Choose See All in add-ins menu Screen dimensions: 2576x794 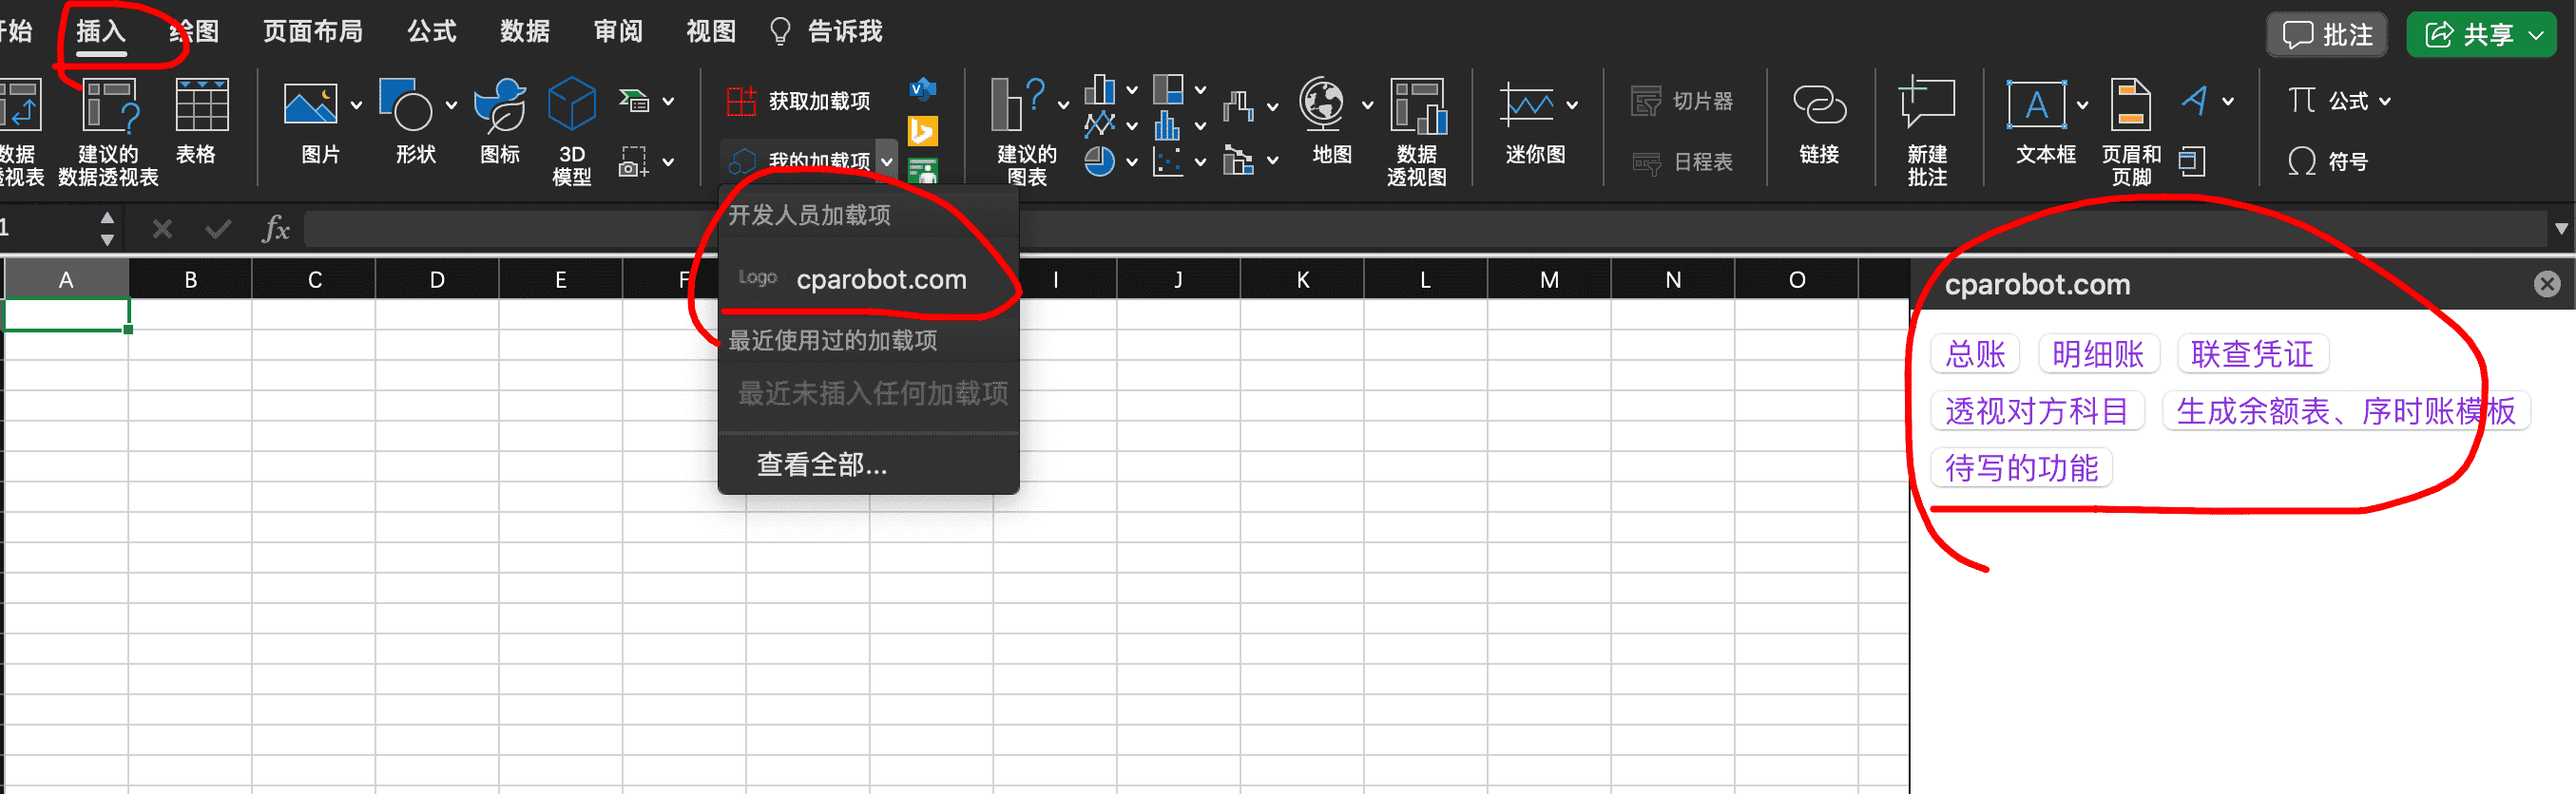pos(821,464)
